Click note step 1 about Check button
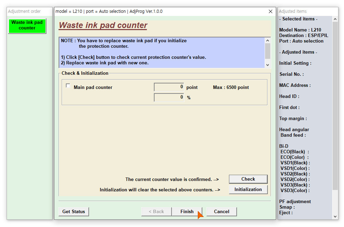 tap(133, 57)
